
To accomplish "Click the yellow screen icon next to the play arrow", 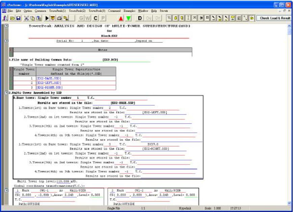I will tap(53, 18).
